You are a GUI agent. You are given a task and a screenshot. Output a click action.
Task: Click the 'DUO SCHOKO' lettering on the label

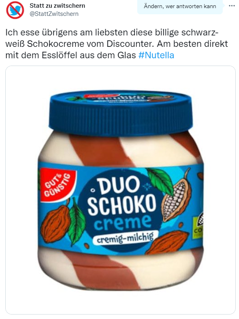pos(122,196)
